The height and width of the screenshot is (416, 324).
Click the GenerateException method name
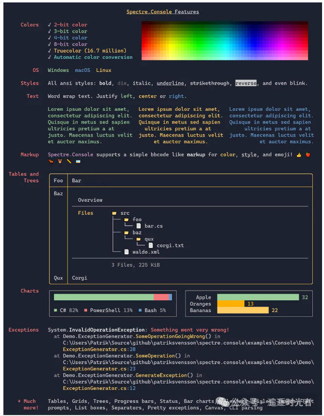point(161,375)
